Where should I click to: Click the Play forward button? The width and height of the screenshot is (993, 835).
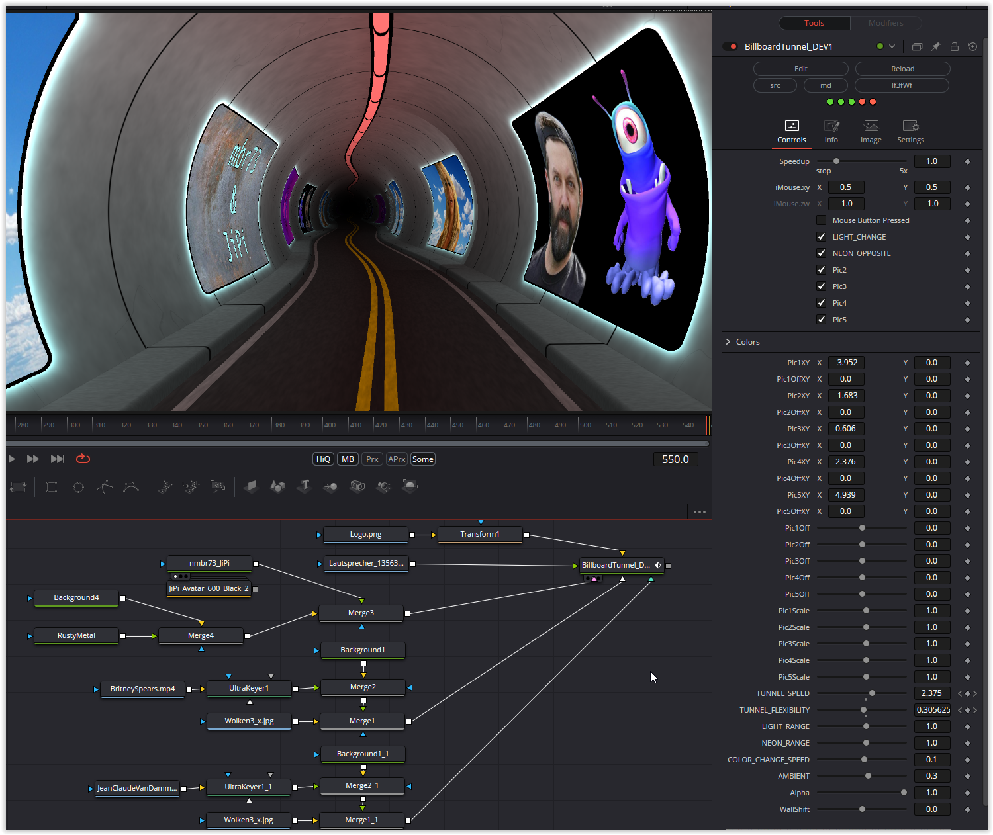12,459
